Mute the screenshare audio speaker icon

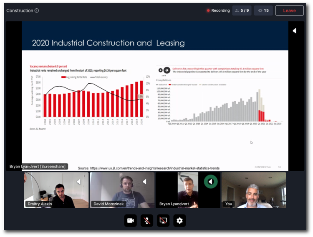[294, 31]
